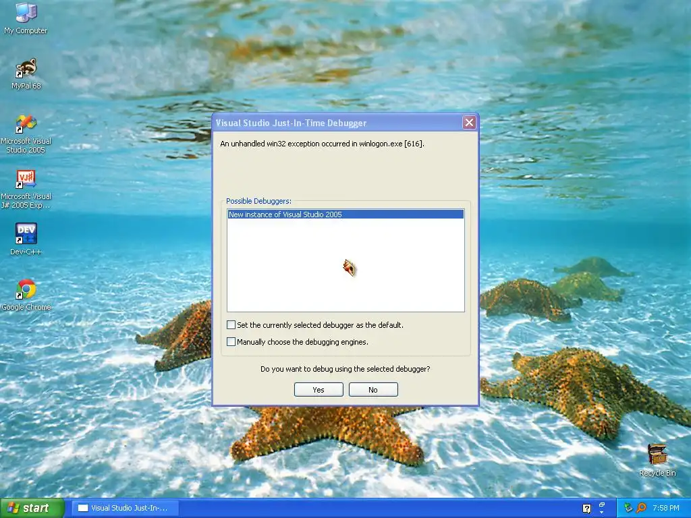Click the 'winlogon.exe [616]' exception message
Image resolution: width=691 pixels, height=518 pixels.
322,144
